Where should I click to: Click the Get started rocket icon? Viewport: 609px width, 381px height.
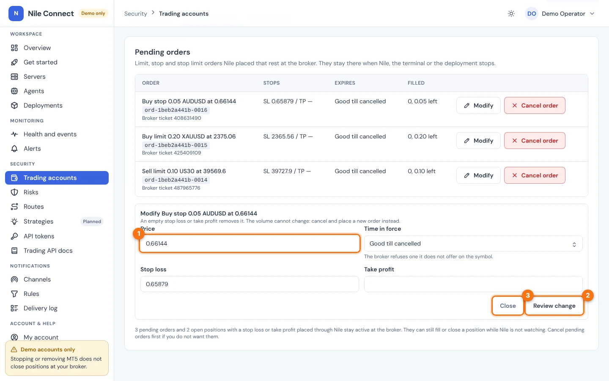[x=14, y=62]
